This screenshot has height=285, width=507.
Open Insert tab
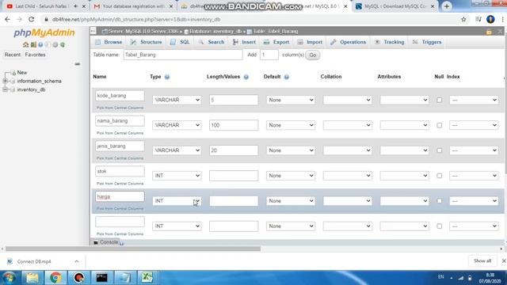(x=244, y=42)
